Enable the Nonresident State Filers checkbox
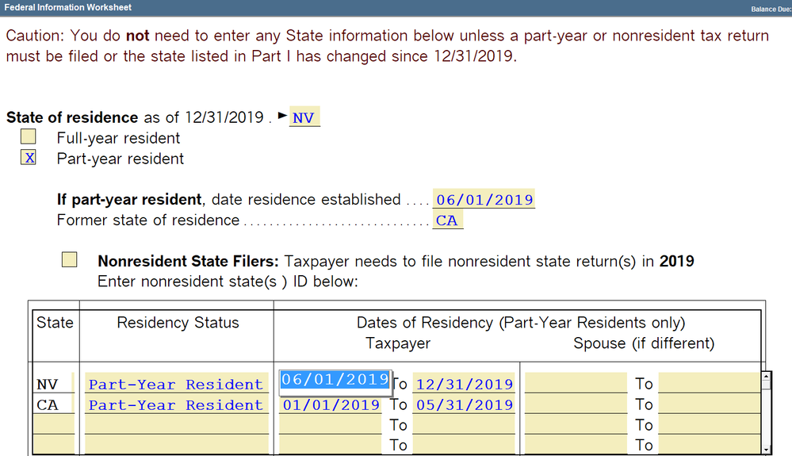792x456 pixels. pos(70,260)
